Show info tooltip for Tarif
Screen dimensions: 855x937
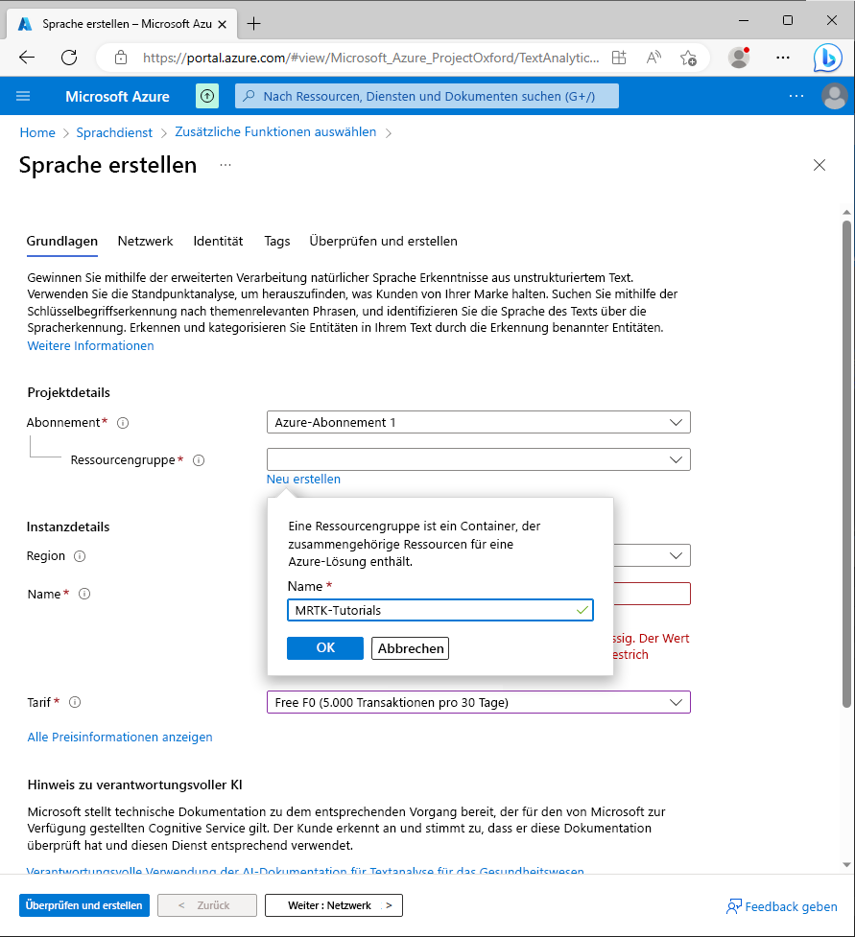tap(75, 702)
